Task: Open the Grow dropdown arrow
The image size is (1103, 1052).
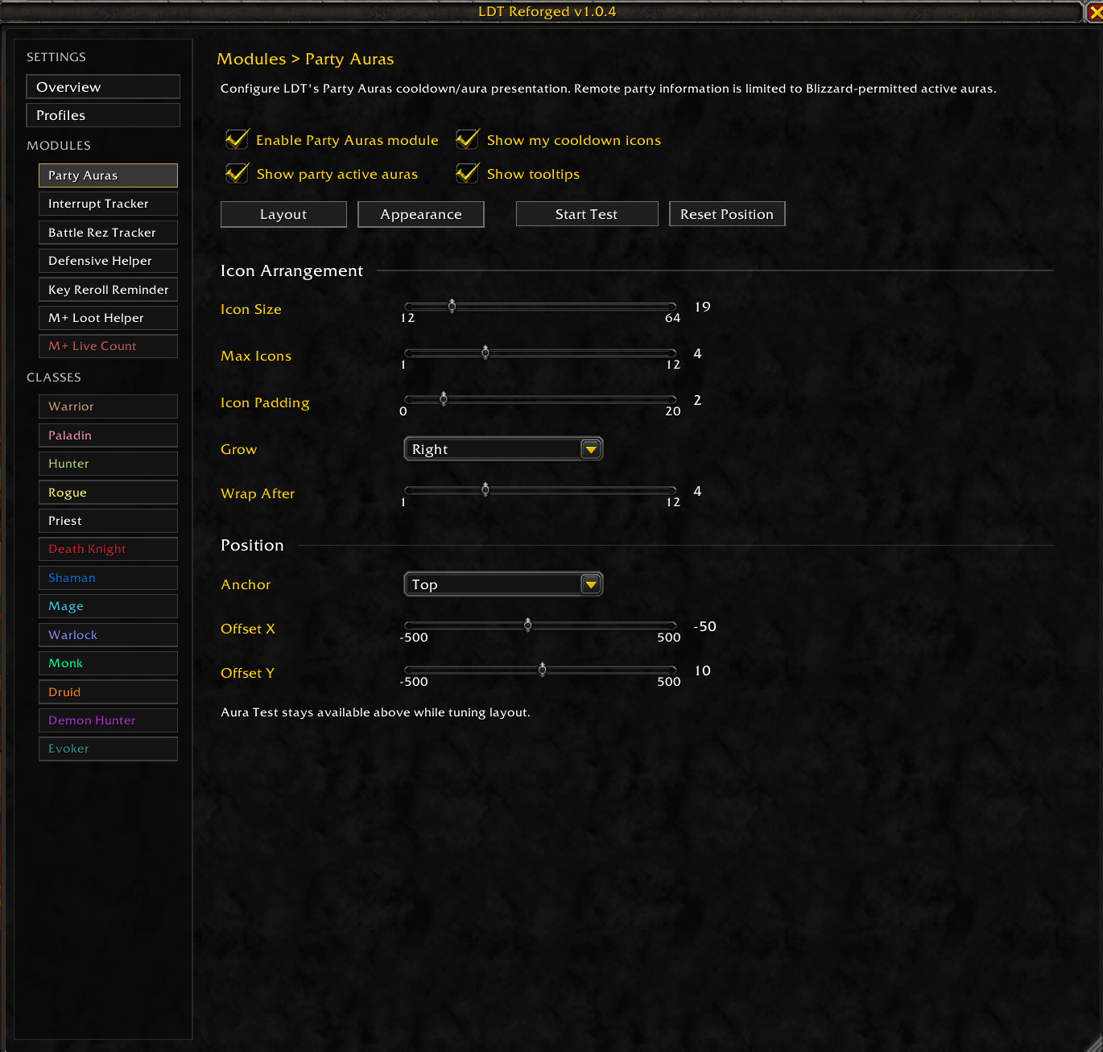Action: [x=591, y=449]
